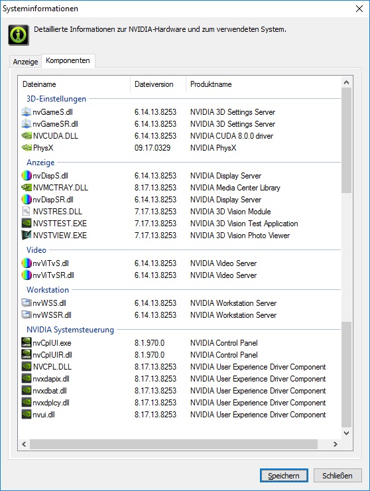
Task: Click the 3D-Einstellungen group header
Action: [56, 99]
